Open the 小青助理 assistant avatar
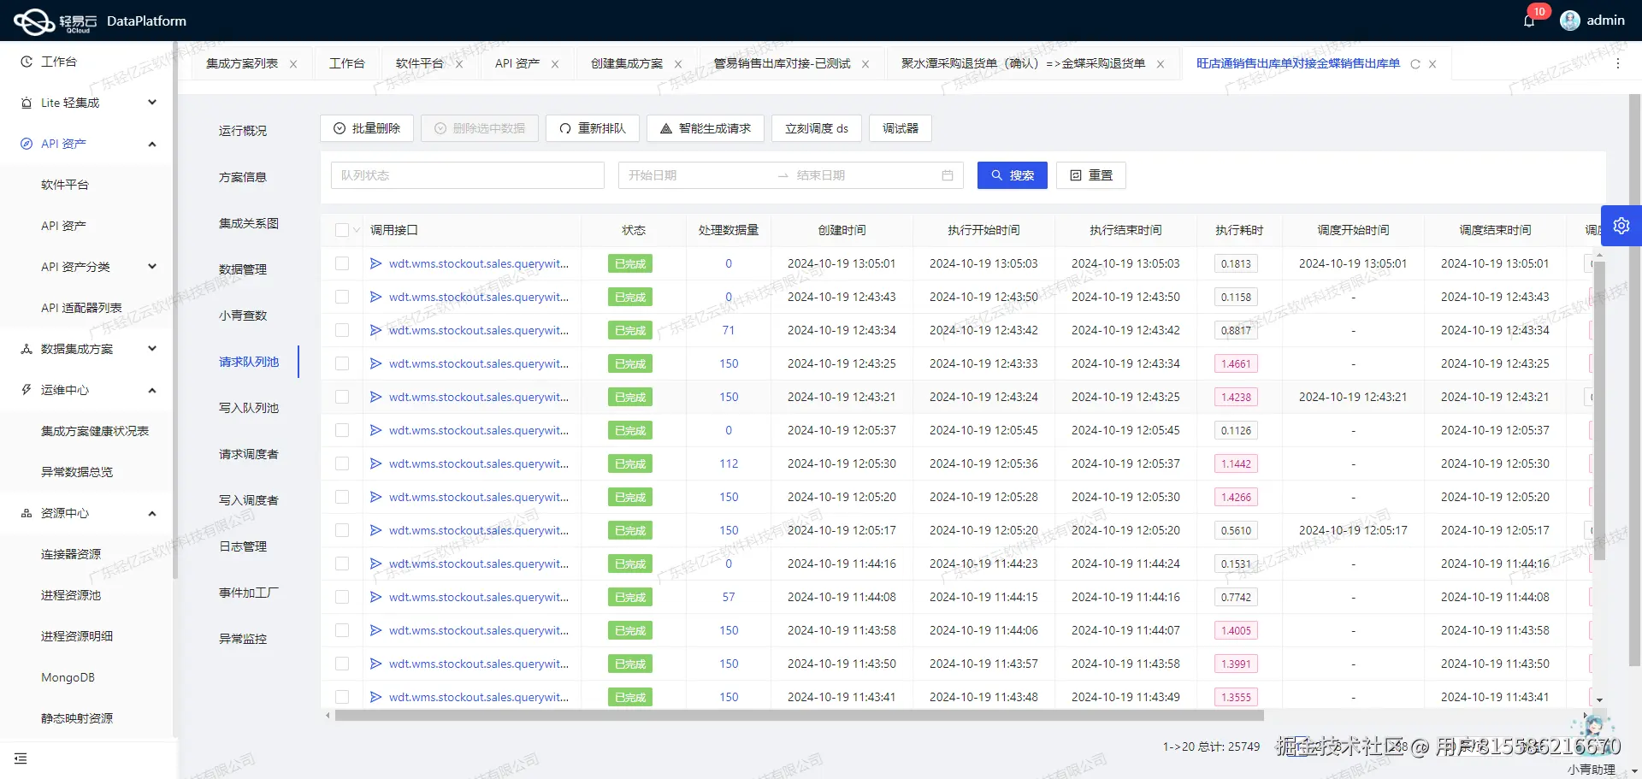 click(x=1592, y=726)
